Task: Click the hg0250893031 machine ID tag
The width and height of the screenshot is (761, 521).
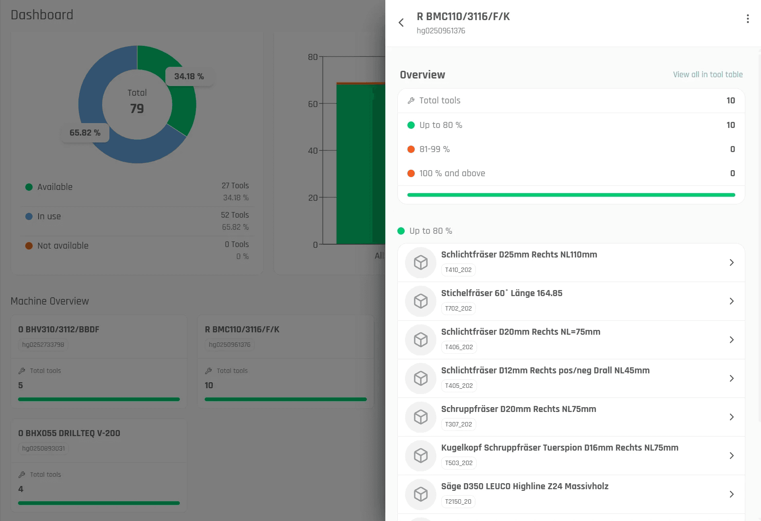Action: tap(43, 449)
